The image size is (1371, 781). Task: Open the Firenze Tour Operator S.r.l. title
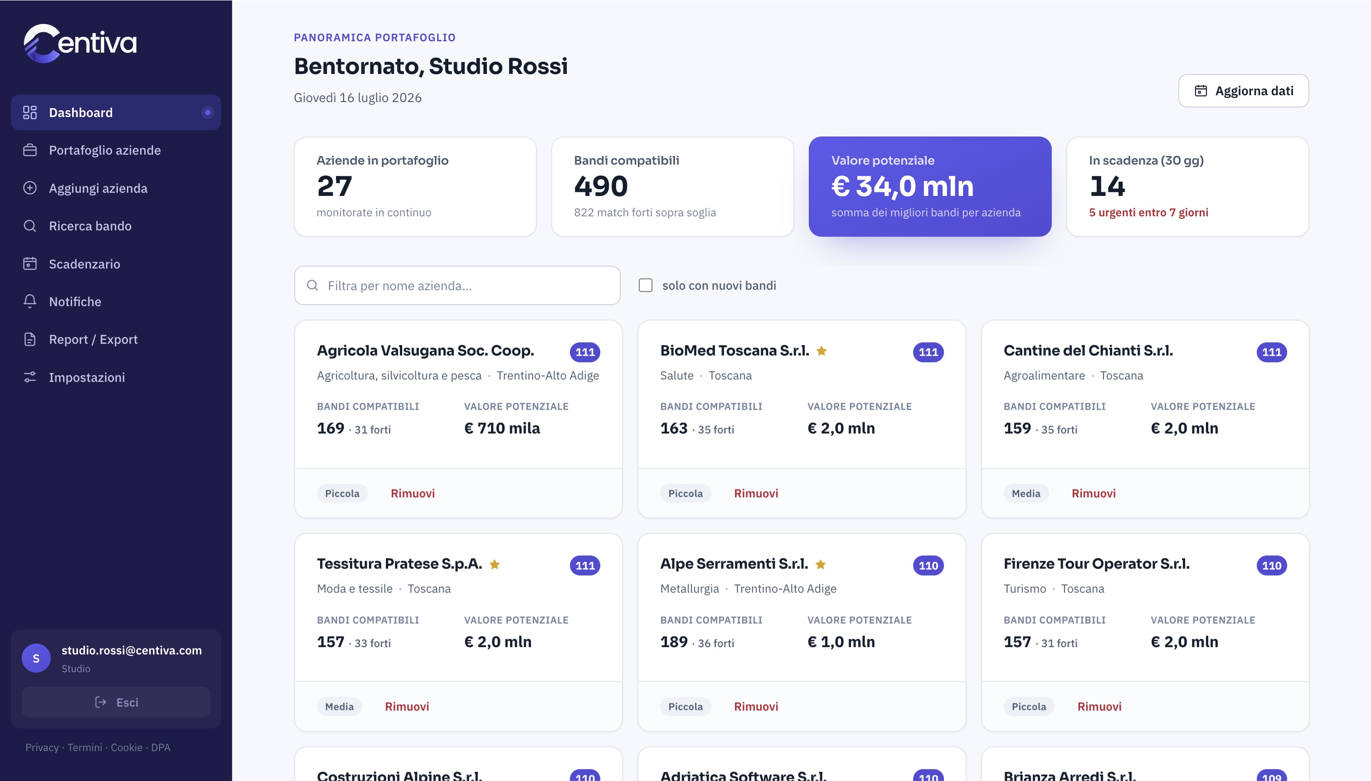click(x=1096, y=564)
